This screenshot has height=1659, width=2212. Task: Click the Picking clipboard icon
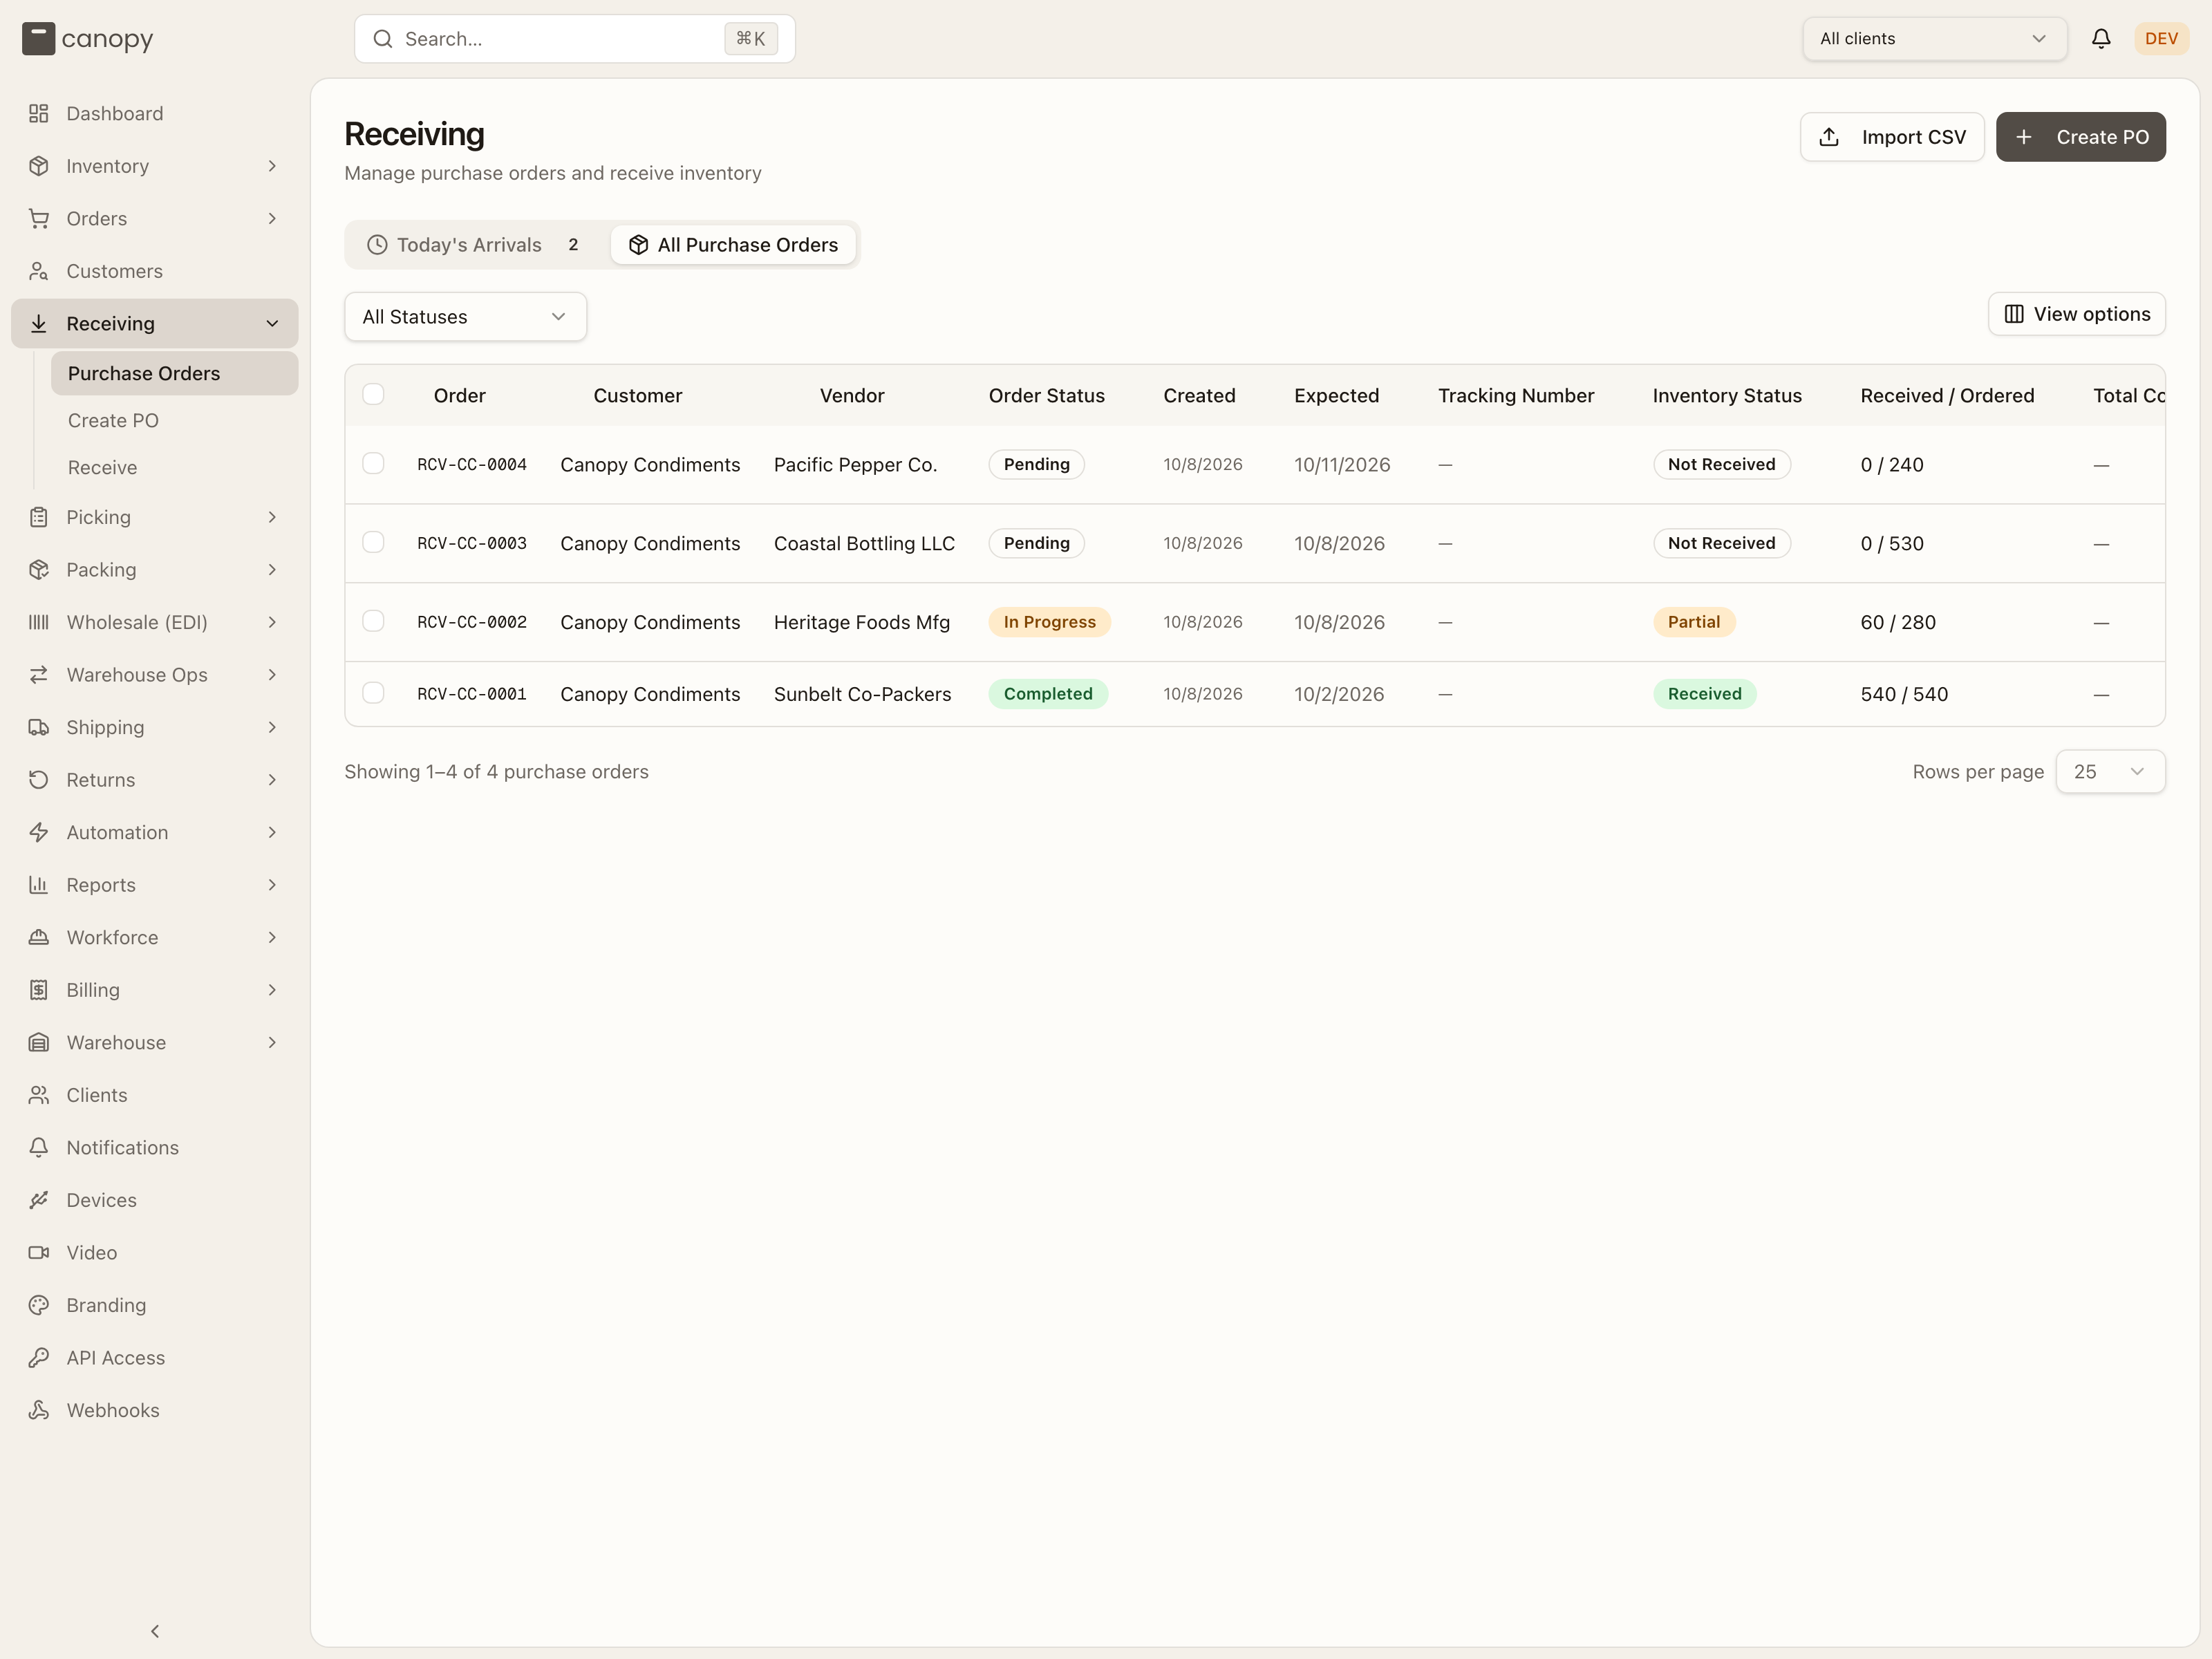(x=39, y=517)
